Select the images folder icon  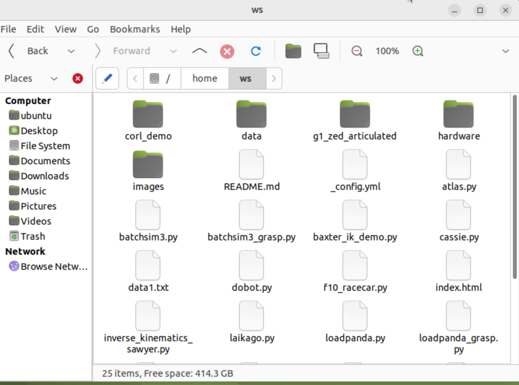148,164
